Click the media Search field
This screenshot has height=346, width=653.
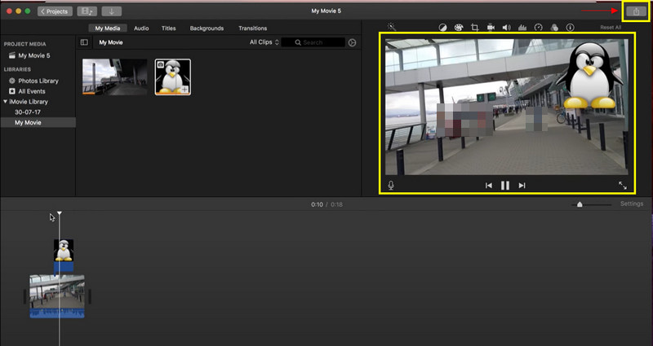[x=313, y=42]
